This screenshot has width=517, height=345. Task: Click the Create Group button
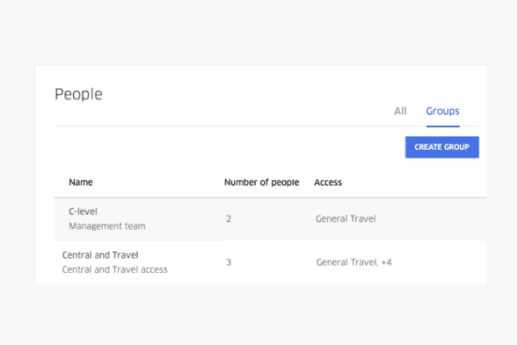[x=442, y=147]
